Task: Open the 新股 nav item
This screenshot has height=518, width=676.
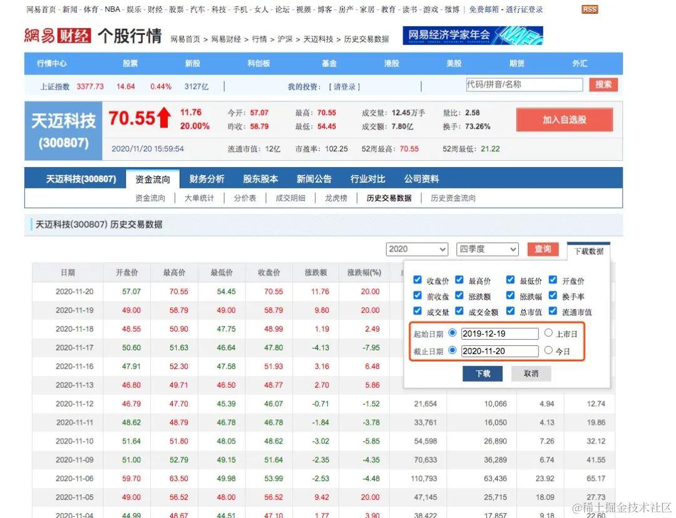Action: click(193, 63)
